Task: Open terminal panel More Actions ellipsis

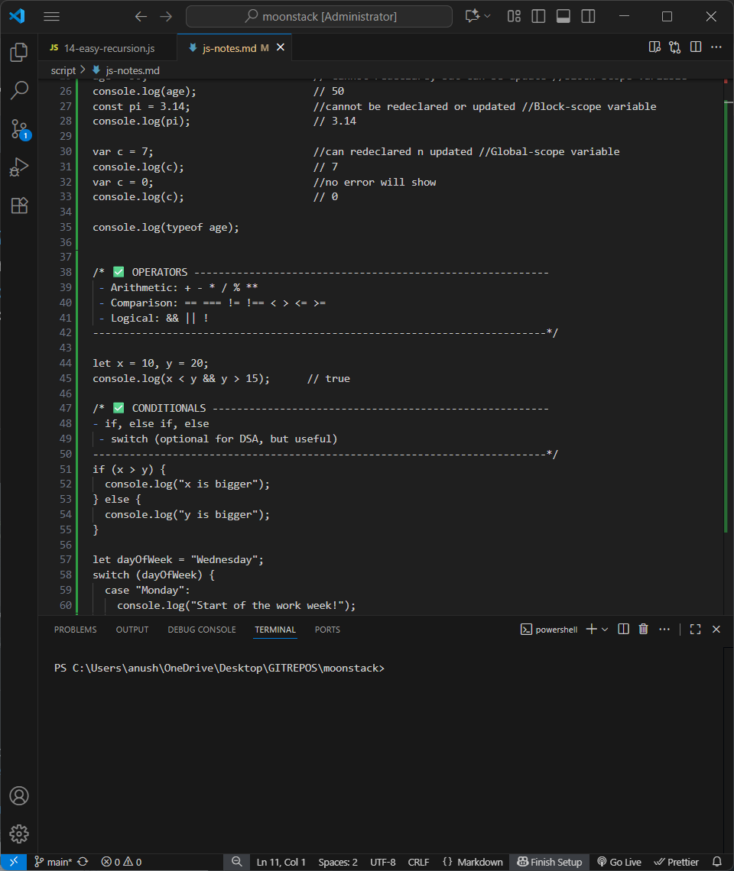Action: pos(664,629)
